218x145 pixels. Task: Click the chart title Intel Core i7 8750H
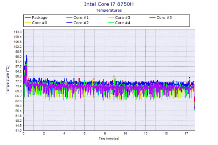[109, 4]
